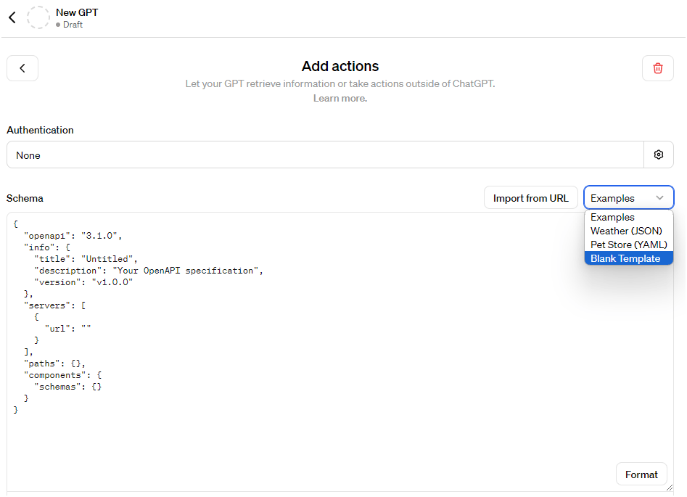Click the dashed circle GPT avatar placeholder
This screenshot has height=497, width=687.
(38, 17)
